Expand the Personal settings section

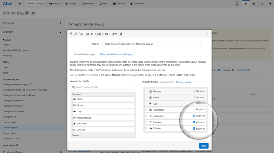point(32,23)
